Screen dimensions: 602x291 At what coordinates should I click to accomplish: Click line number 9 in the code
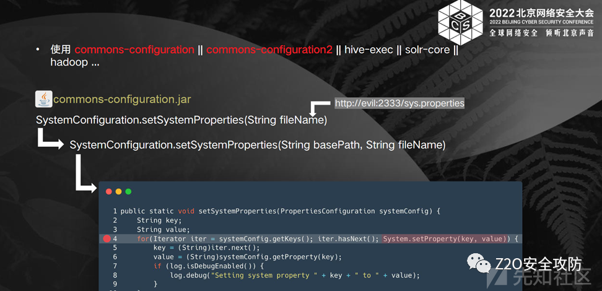(115, 284)
